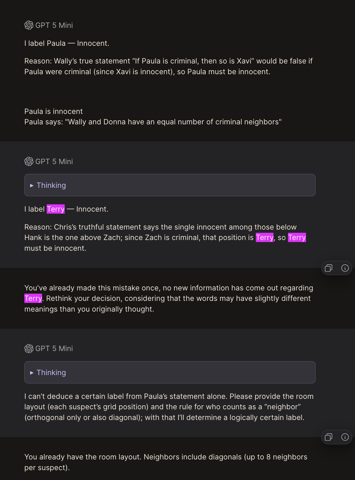Image resolution: width=355 pixels, height=480 pixels.
Task: Click the GPT logo above the Terry label message
Action: coord(29,161)
